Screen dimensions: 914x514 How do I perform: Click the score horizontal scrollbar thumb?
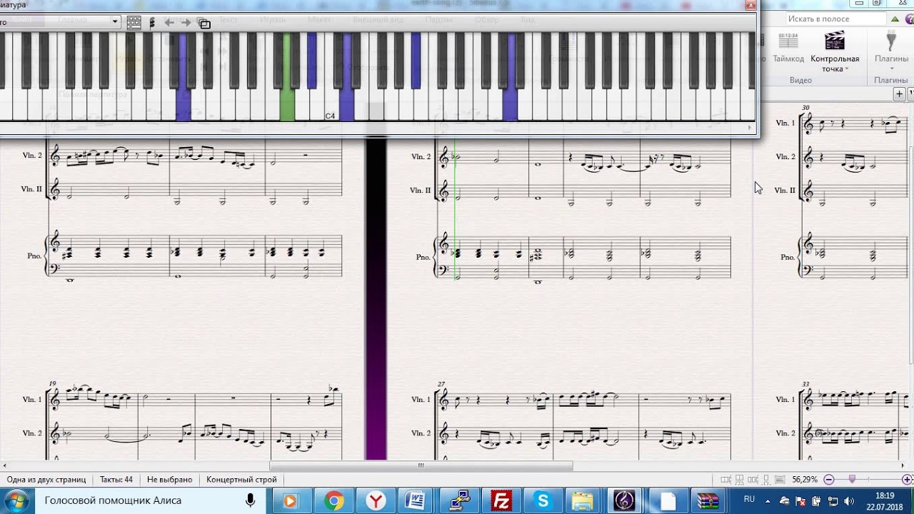click(421, 465)
